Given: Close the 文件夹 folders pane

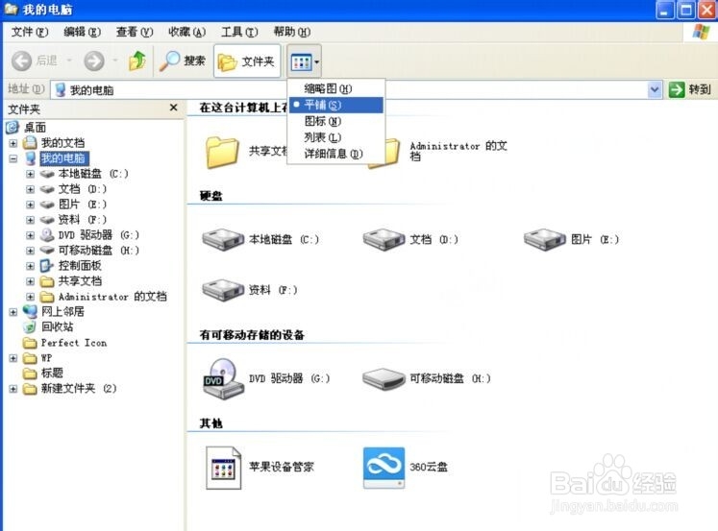Looking at the screenshot, I should point(174,108).
